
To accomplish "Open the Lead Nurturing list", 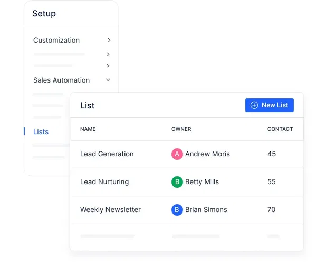I will (x=104, y=182).
